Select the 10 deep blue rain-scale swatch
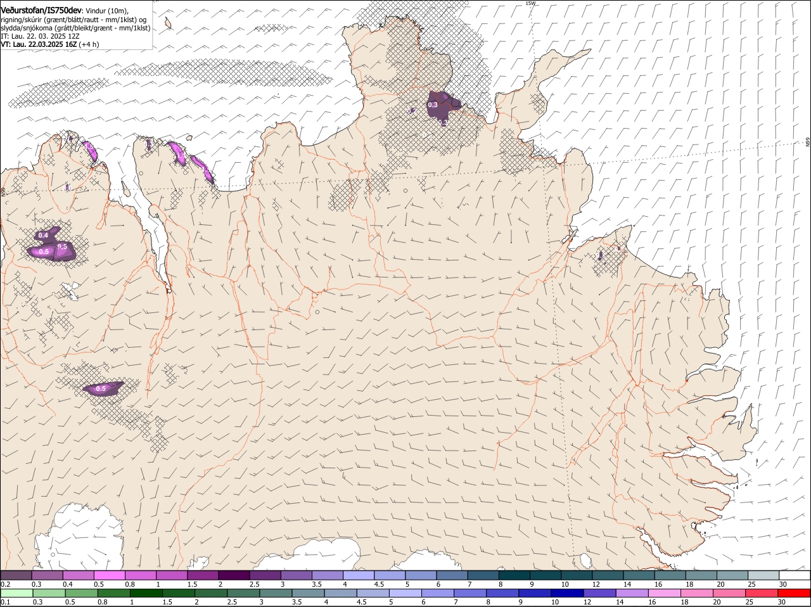The width and height of the screenshot is (811, 607). [x=567, y=594]
